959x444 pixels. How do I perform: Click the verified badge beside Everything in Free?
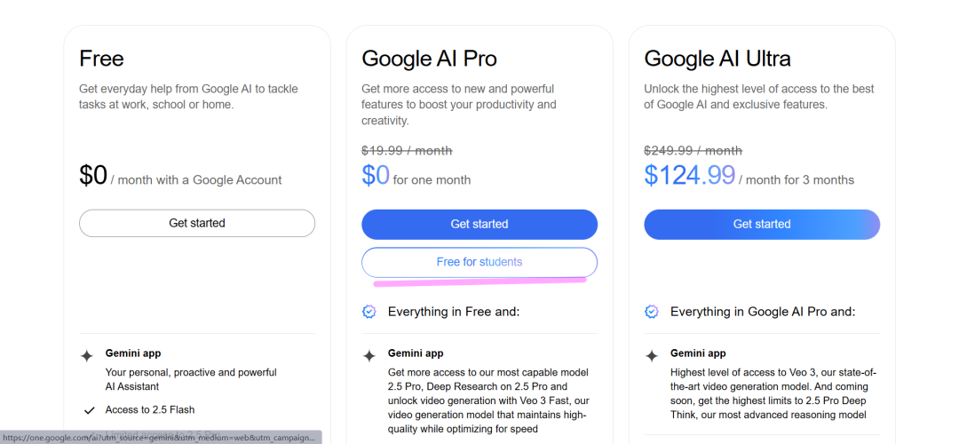coord(369,312)
